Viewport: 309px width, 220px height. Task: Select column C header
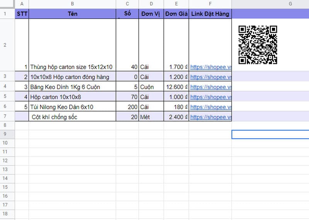pyautogui.click(x=127, y=4)
